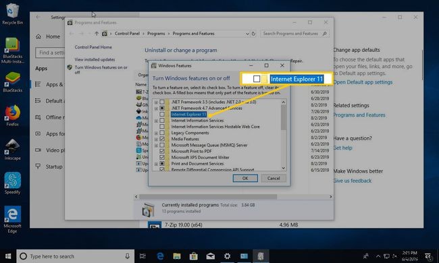Open the notification center icon
The image size is (439, 263).
click(428, 256)
